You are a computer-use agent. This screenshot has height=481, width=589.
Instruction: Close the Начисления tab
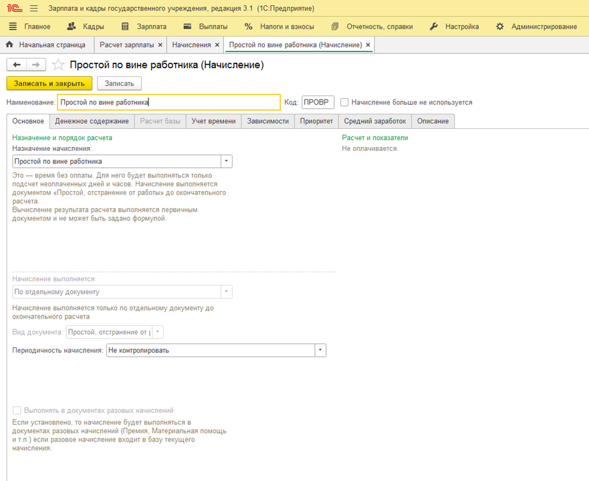[217, 45]
